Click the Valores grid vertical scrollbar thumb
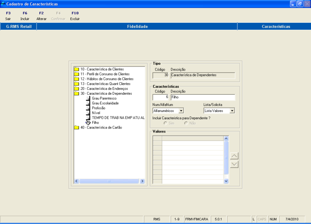This screenshot has width=311, height=224. [x=226, y=158]
